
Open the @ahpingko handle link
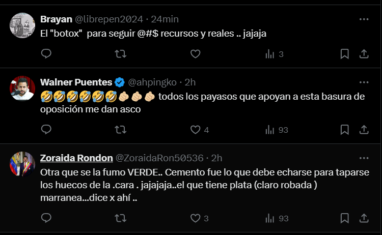coord(153,82)
